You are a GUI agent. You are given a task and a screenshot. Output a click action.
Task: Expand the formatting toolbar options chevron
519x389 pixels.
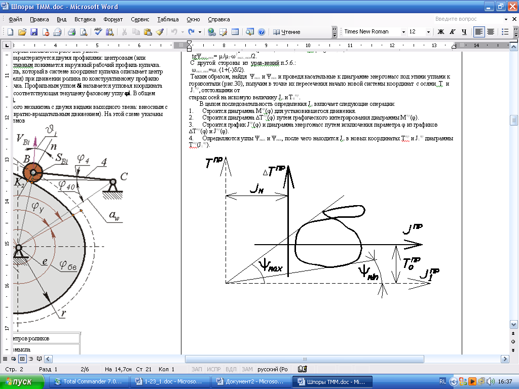(x=516, y=32)
